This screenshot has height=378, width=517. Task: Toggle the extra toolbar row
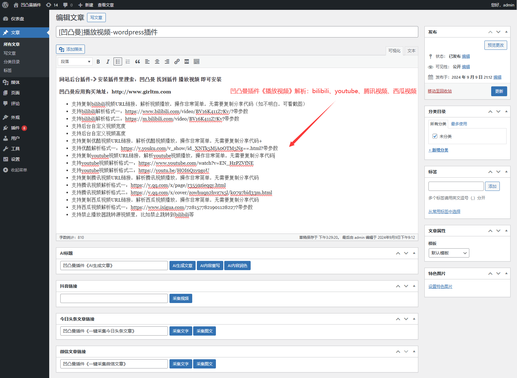[197, 62]
